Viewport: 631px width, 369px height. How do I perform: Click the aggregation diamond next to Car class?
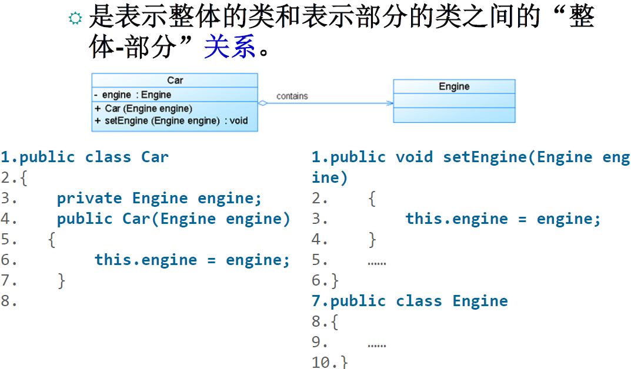pos(263,103)
